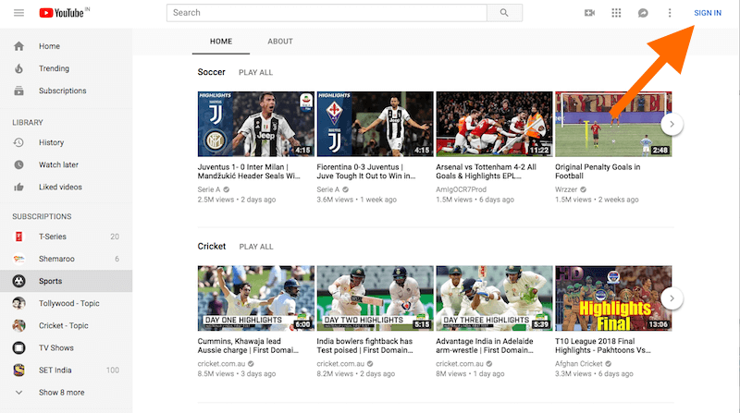This screenshot has height=413, width=740.
Task: Click the Watch later clock icon
Action: click(x=18, y=164)
